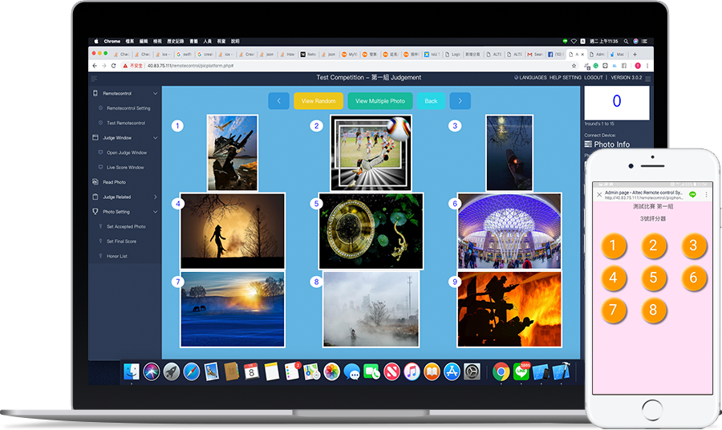Toggle the sidebar hamburger menu icon

point(94,78)
